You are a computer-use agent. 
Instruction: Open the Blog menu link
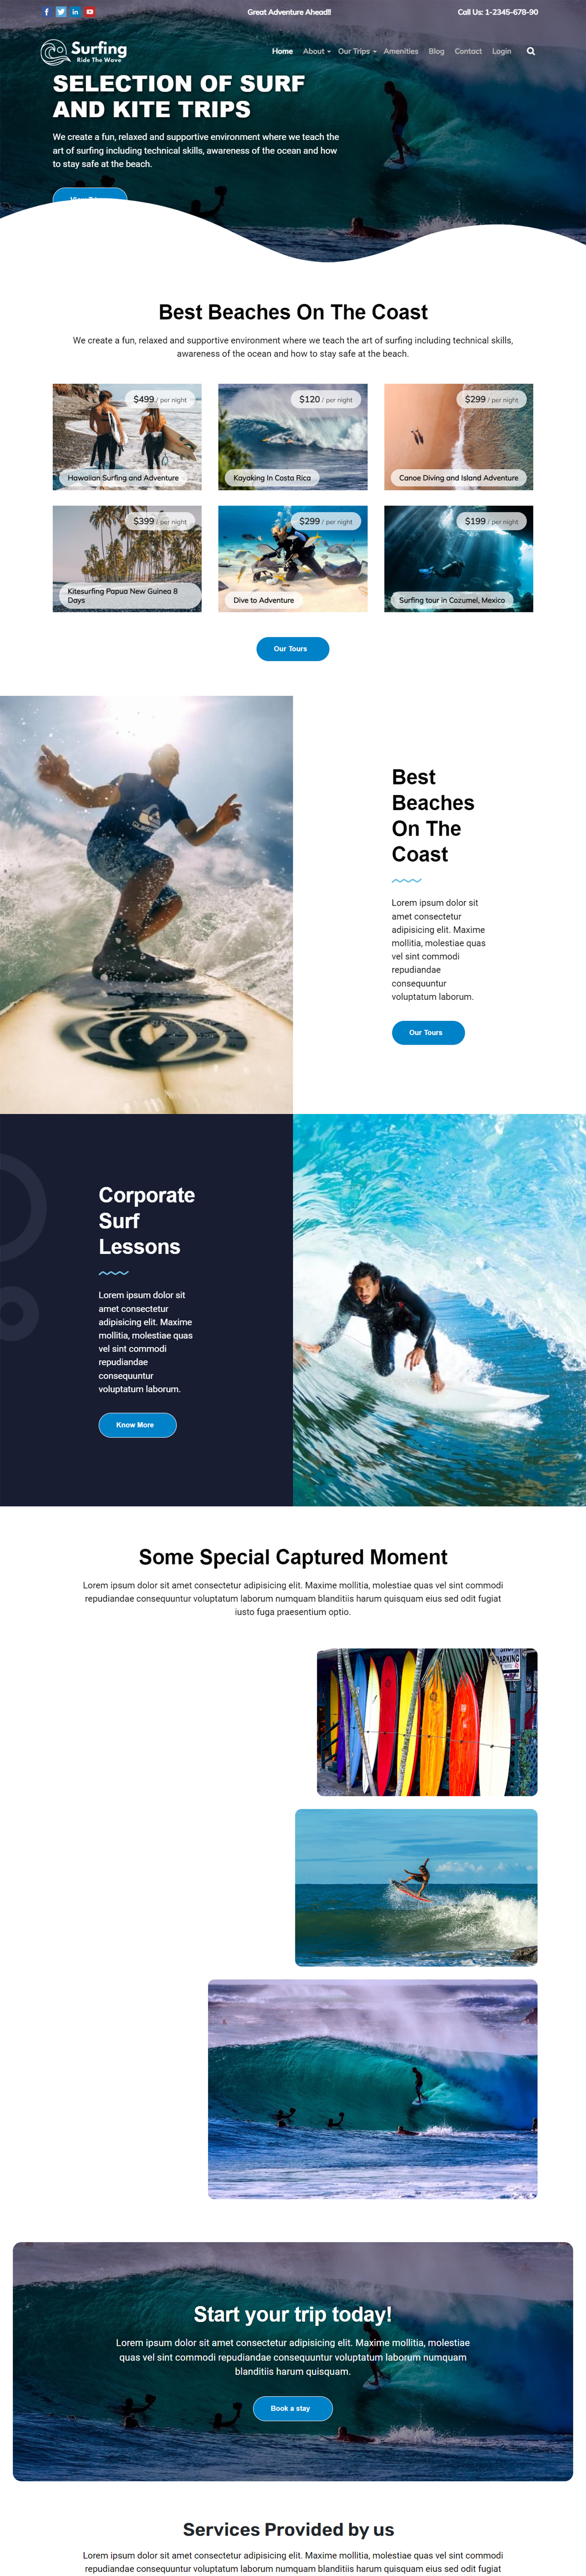(x=436, y=51)
